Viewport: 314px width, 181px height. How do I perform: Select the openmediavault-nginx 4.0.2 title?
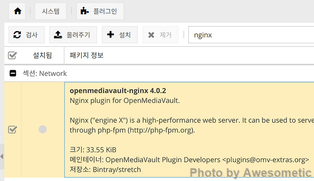tap(118, 91)
